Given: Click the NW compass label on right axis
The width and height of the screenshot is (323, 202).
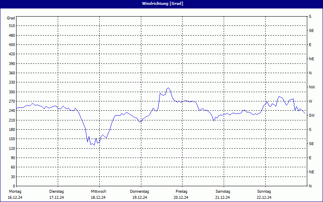Looking at the screenshot, I should (x=312, y=87).
